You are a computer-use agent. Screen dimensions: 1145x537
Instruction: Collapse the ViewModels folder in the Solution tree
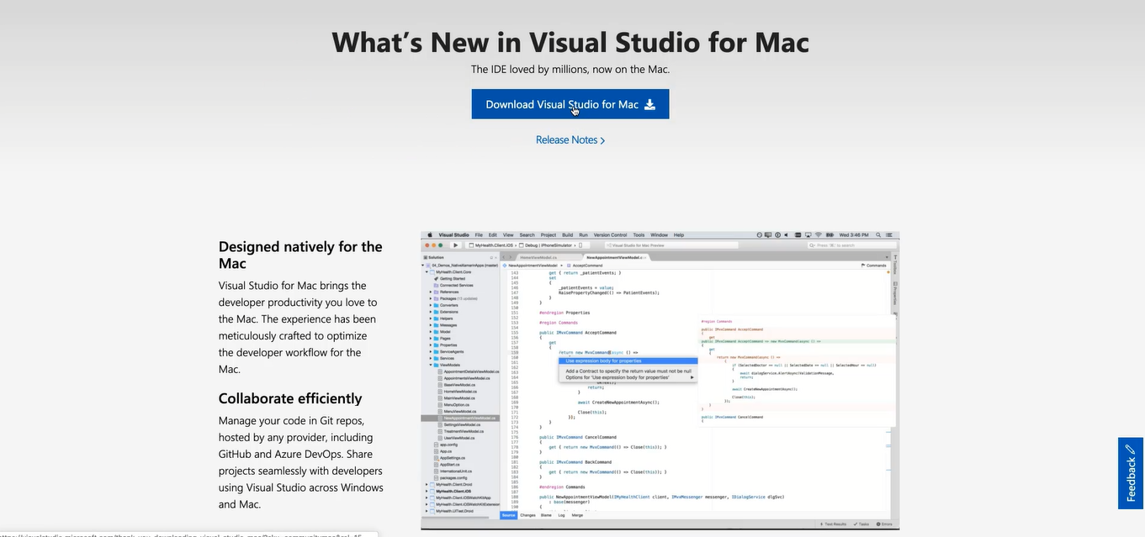(432, 366)
